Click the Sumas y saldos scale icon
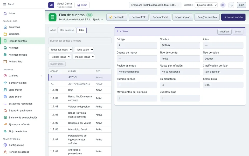The height and width of the screenshot is (156, 249). (x=5, y=83)
